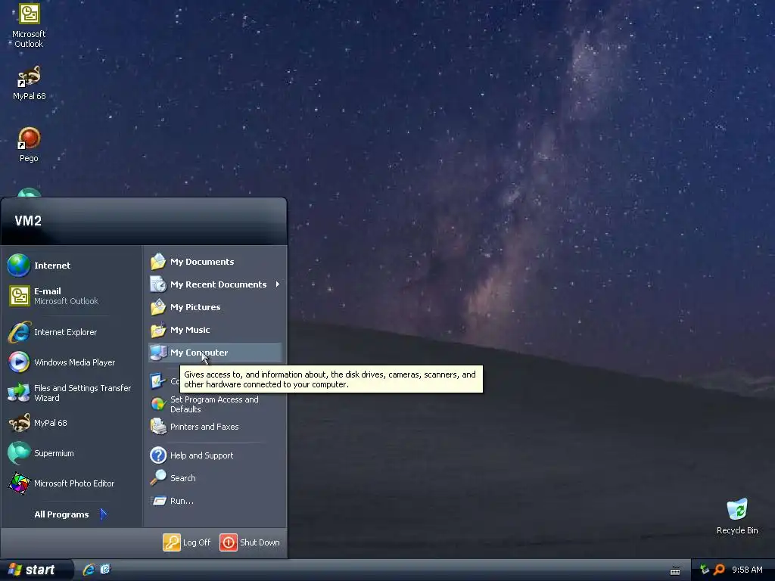The height and width of the screenshot is (581, 775).
Task: Launch Internet Explorer from Quick Launch bar
Action: tap(89, 570)
